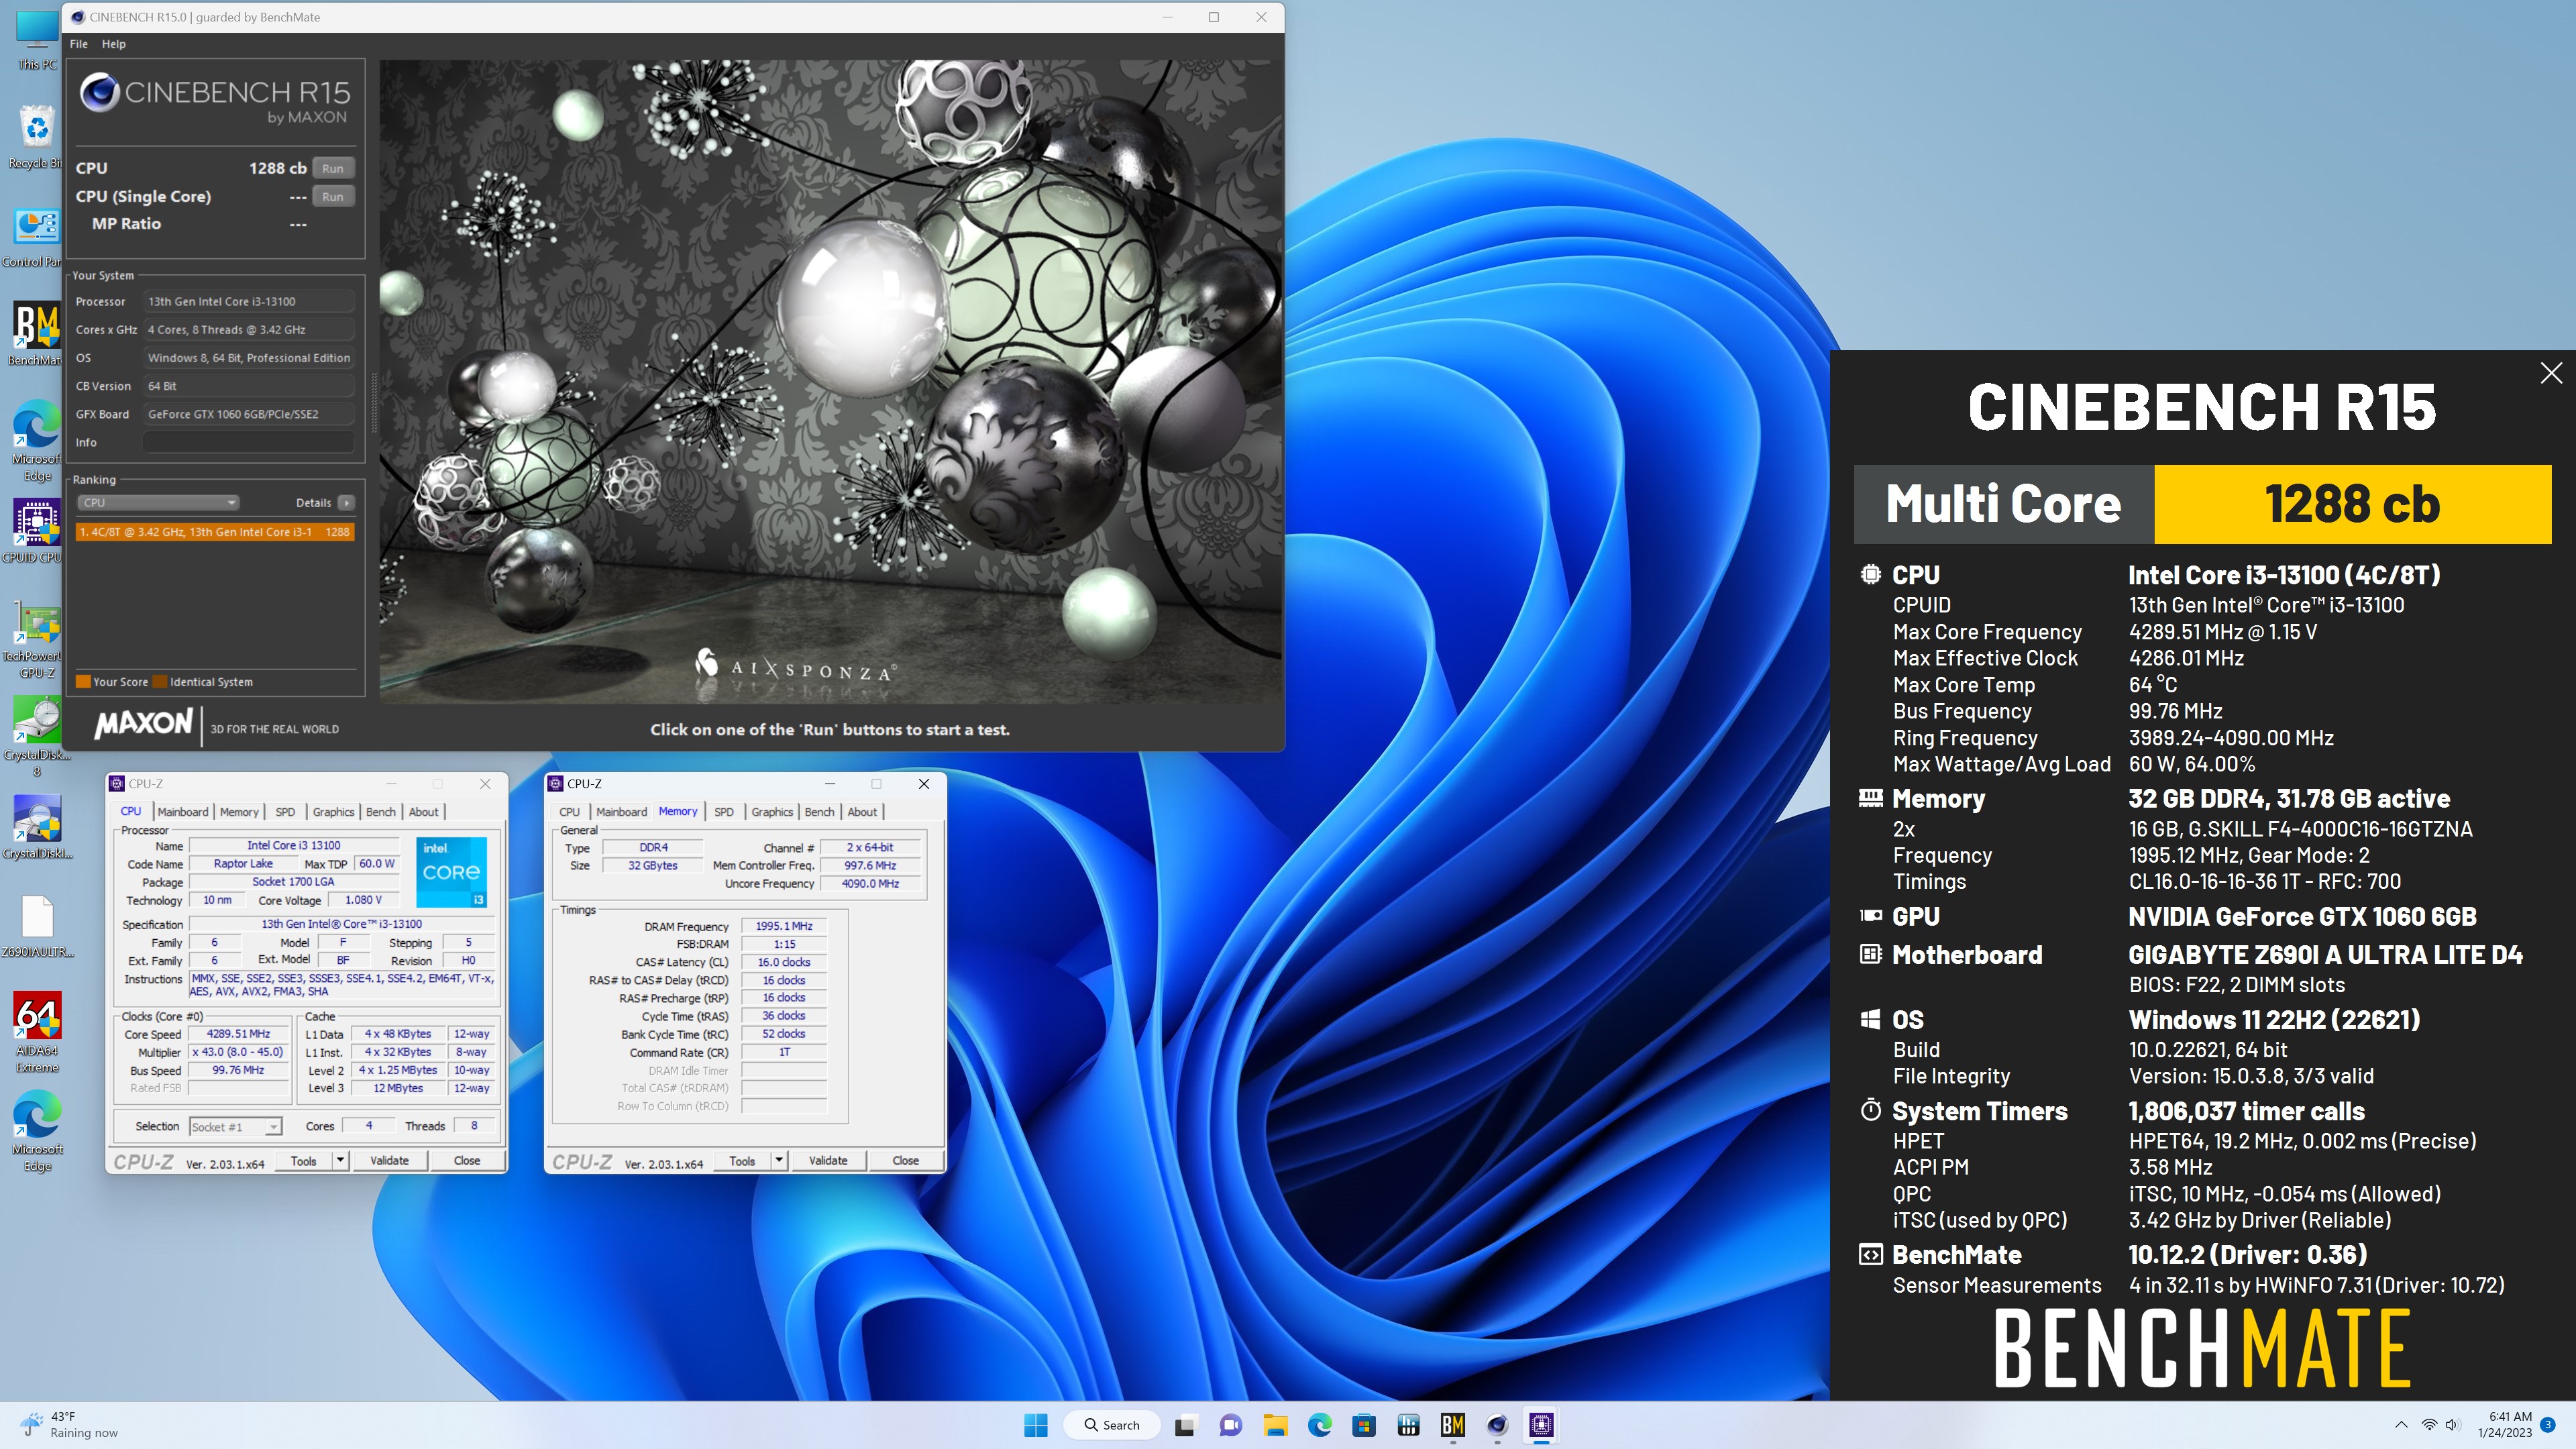This screenshot has width=2576, height=1449.
Task: Open Microsoft Edge shortcut below BenchMate
Action: tap(36, 440)
